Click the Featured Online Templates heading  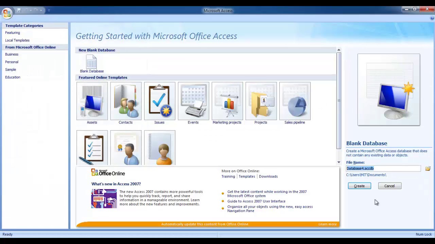click(103, 78)
